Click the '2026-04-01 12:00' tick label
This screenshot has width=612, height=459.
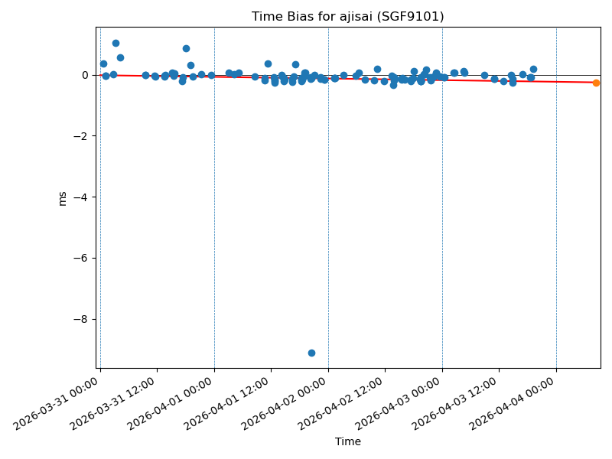[228, 404]
